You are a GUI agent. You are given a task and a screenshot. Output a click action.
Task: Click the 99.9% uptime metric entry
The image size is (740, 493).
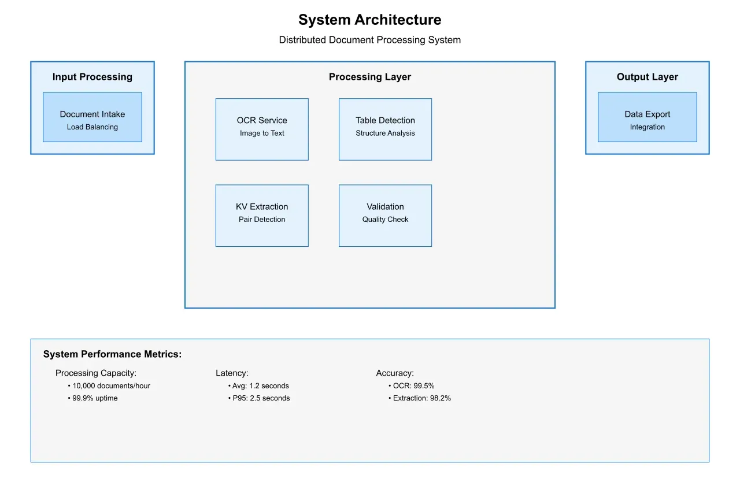pyautogui.click(x=94, y=398)
